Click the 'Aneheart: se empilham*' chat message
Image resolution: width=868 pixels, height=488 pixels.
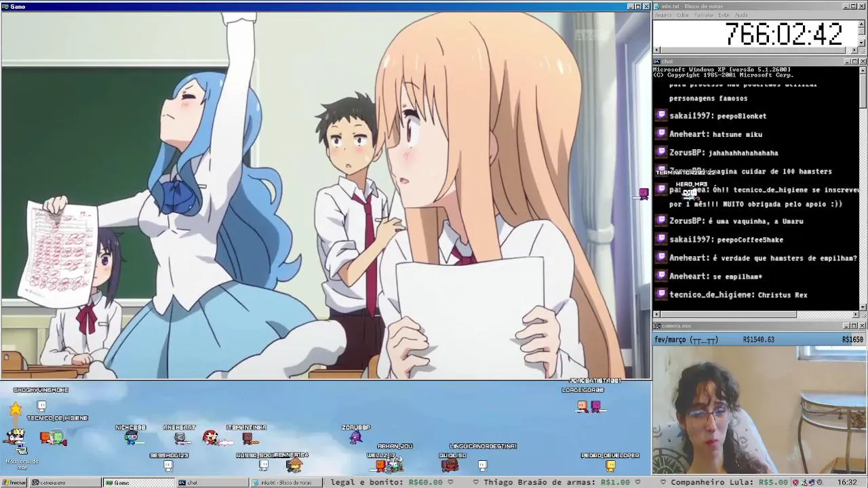(715, 277)
